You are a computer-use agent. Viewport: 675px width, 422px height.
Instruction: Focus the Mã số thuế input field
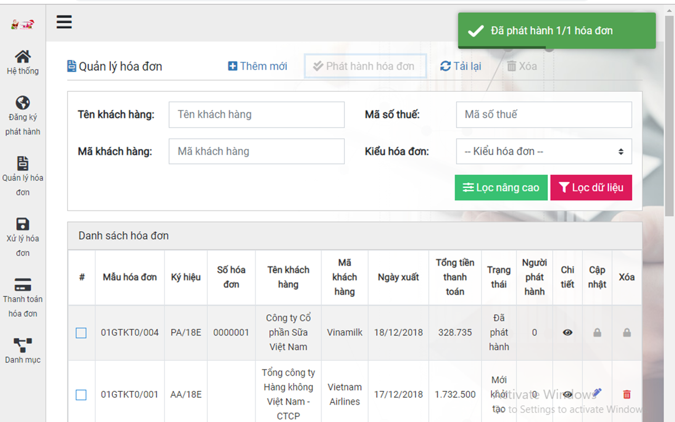click(x=544, y=115)
